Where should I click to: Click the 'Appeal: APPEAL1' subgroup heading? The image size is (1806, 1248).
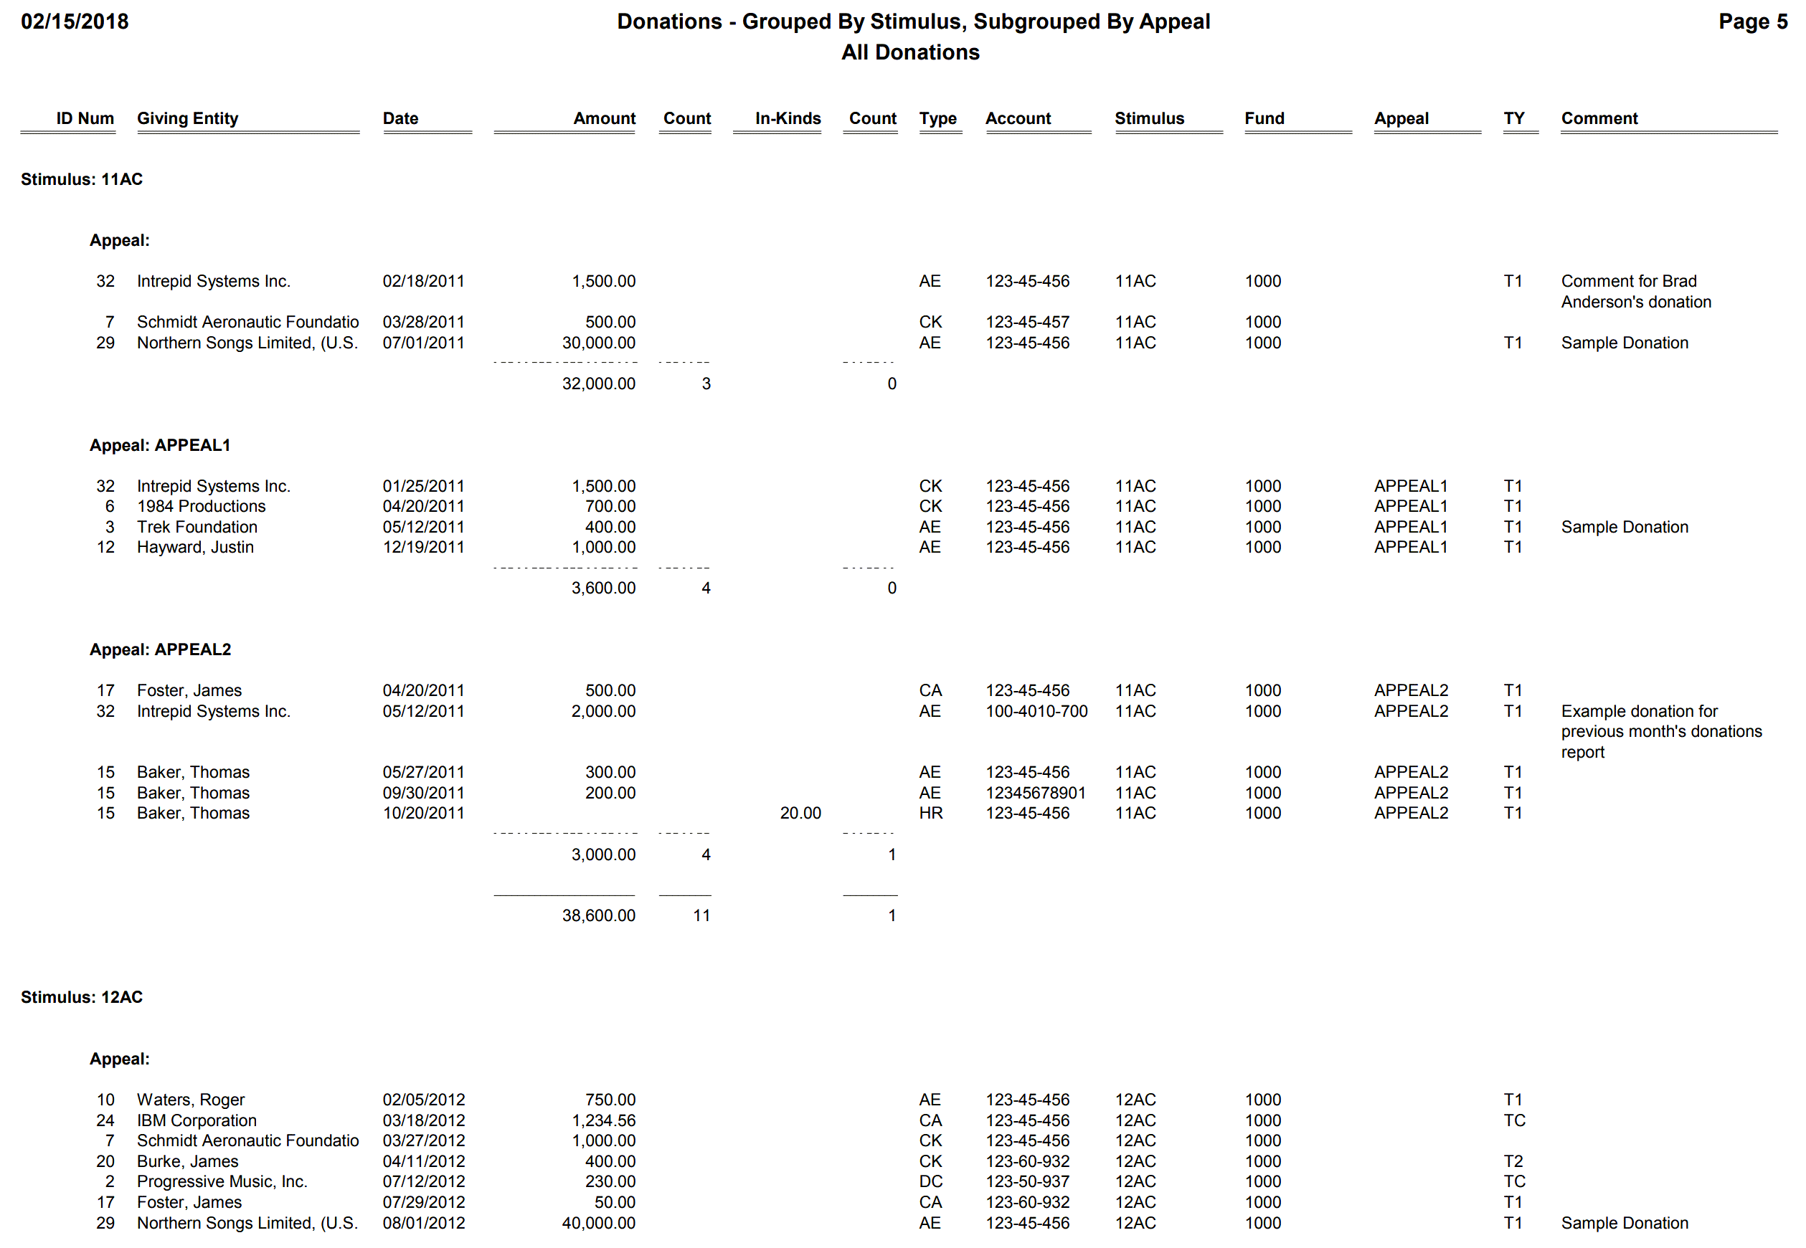click(159, 445)
